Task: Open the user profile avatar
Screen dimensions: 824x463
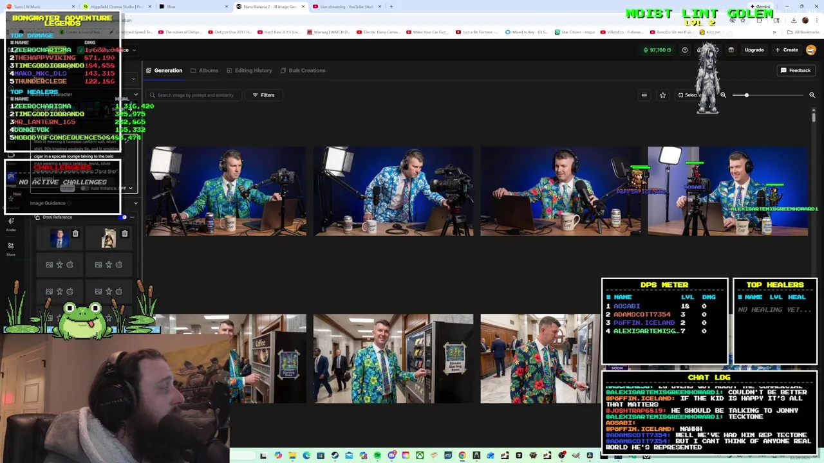Action: pos(811,50)
